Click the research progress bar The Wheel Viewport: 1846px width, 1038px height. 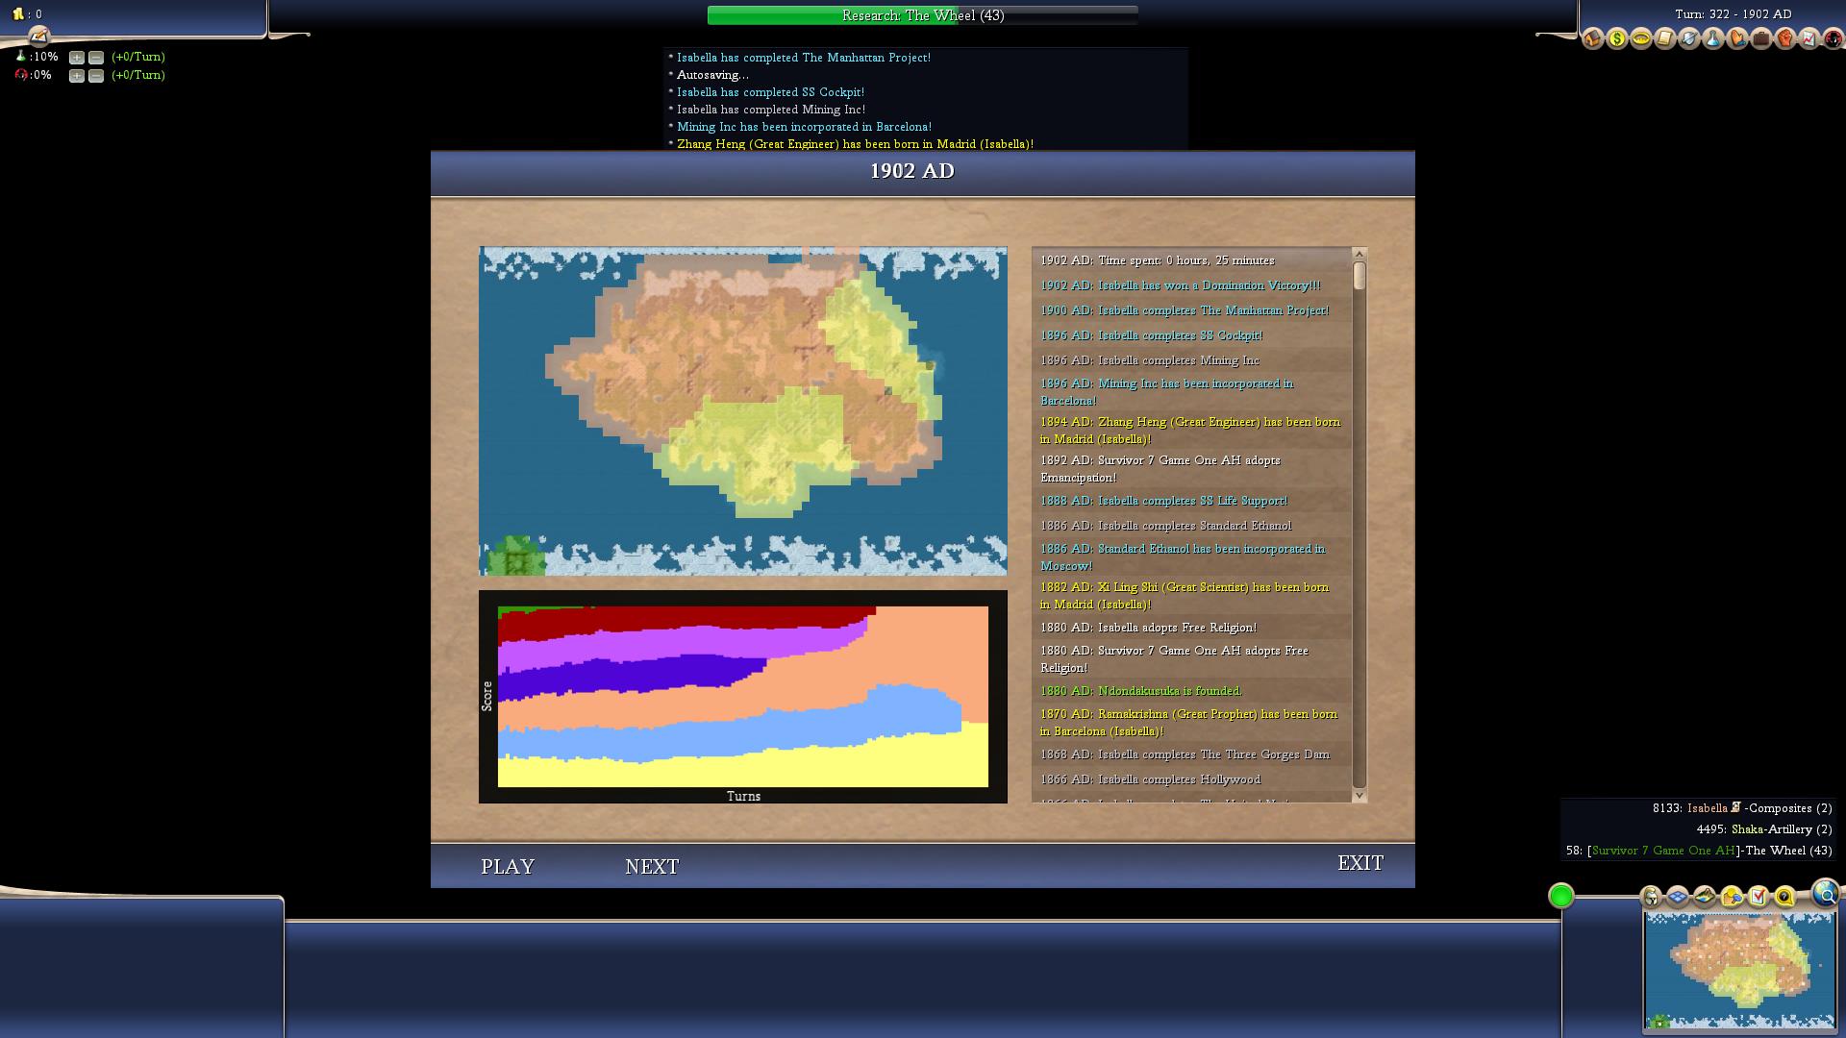click(923, 15)
